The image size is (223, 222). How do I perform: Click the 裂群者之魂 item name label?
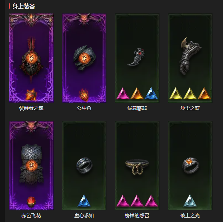(31, 108)
